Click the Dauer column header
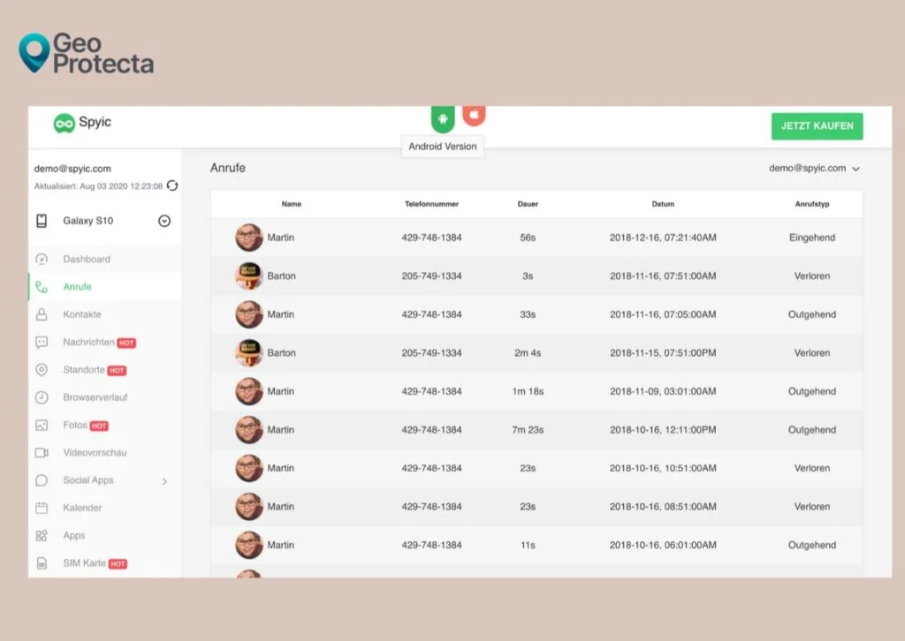 (528, 204)
